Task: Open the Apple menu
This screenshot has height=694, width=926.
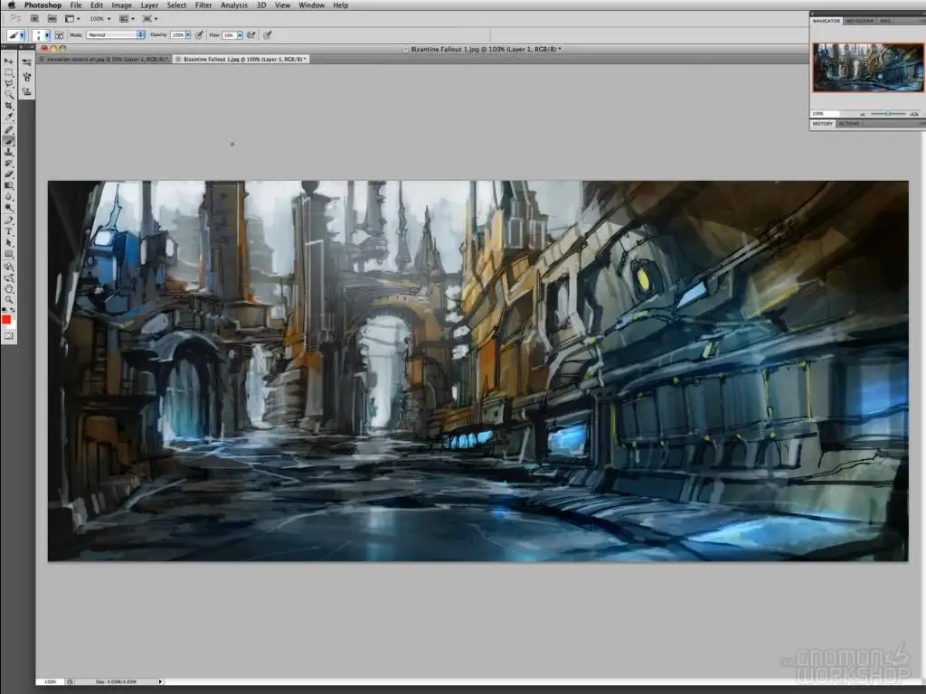Action: click(x=11, y=5)
